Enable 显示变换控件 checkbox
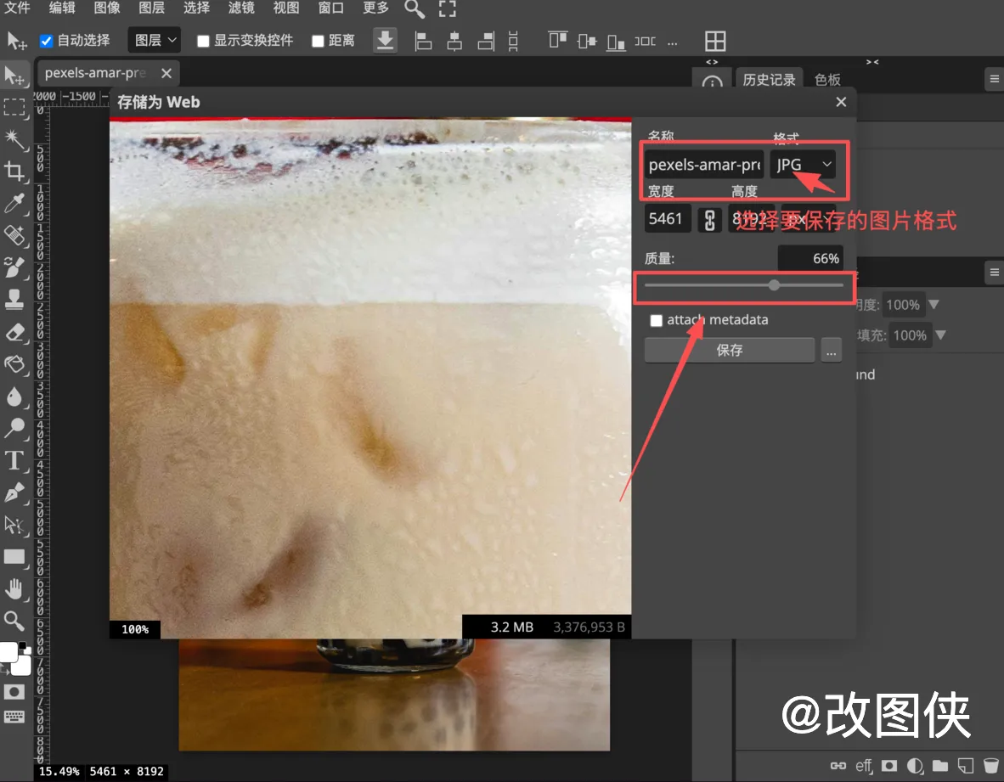The height and width of the screenshot is (782, 1004). (x=203, y=41)
